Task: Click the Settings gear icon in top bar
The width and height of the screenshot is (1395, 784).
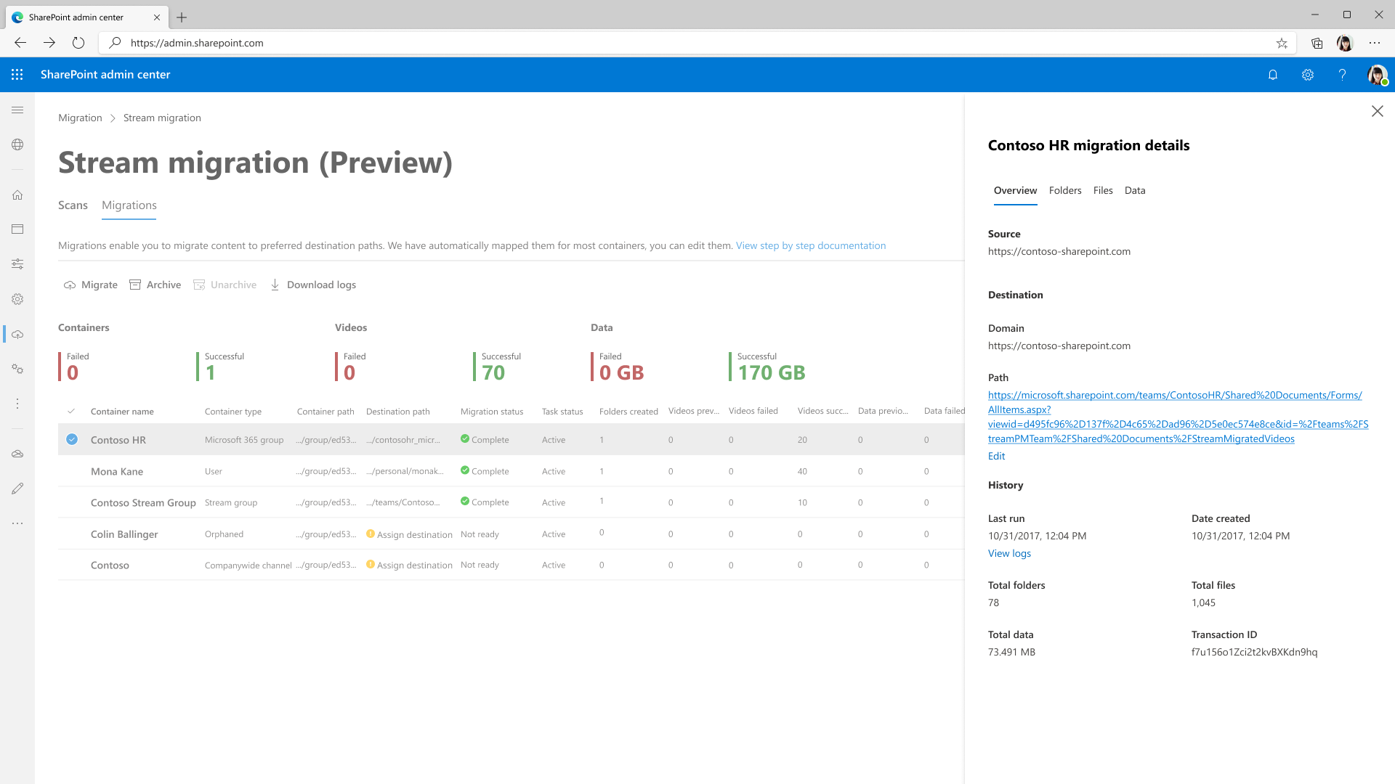Action: tap(1307, 74)
